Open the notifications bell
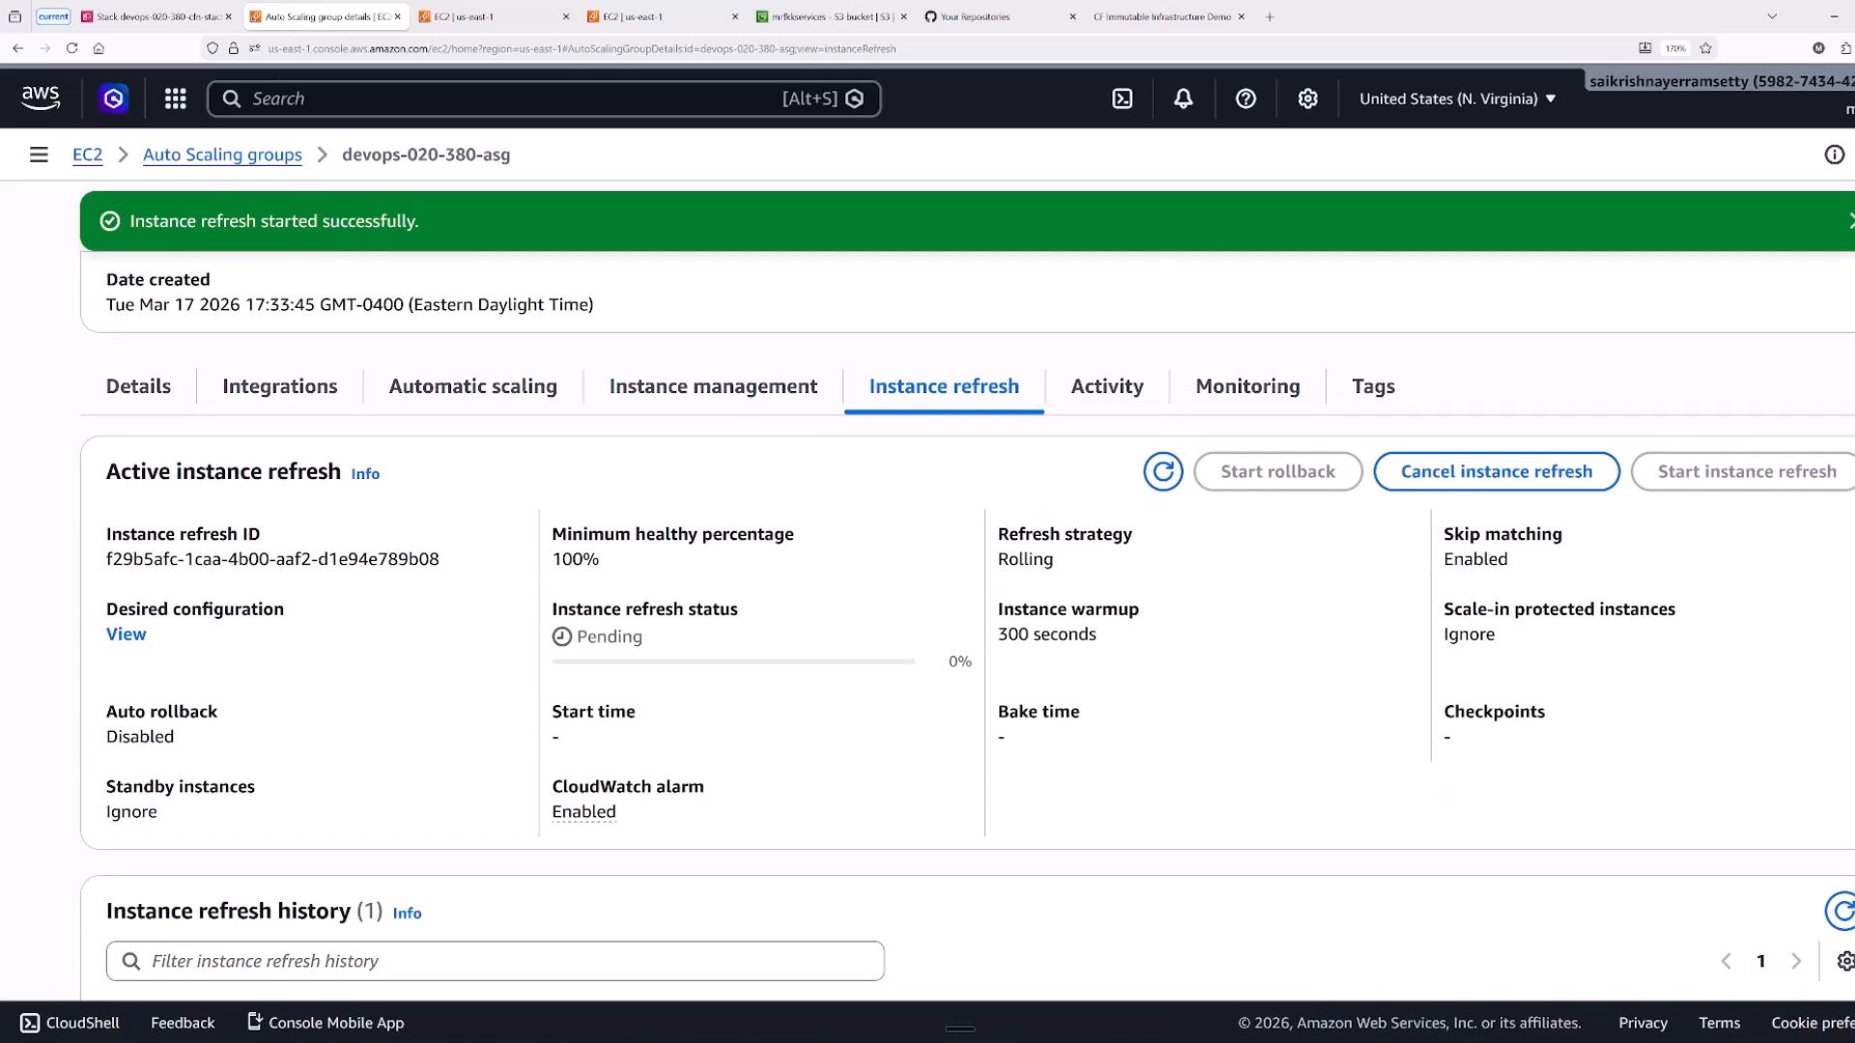Image resolution: width=1855 pixels, height=1043 pixels. pos(1184,99)
